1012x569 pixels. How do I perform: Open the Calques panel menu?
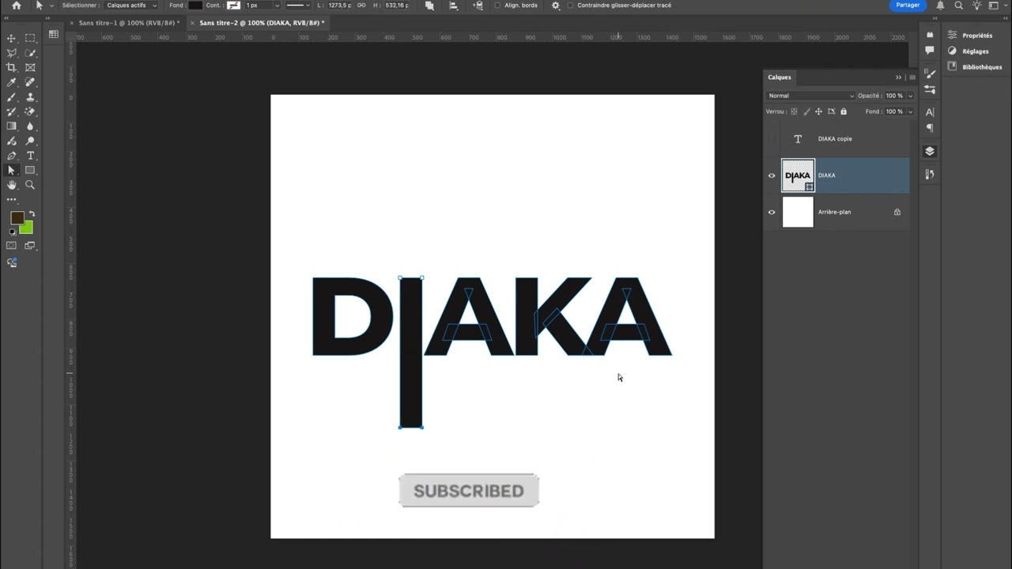(912, 77)
